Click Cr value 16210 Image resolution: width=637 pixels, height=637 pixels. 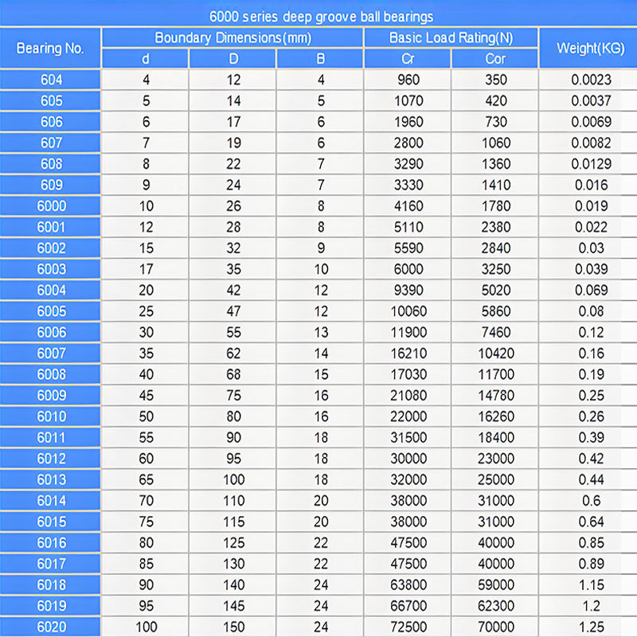click(x=408, y=354)
